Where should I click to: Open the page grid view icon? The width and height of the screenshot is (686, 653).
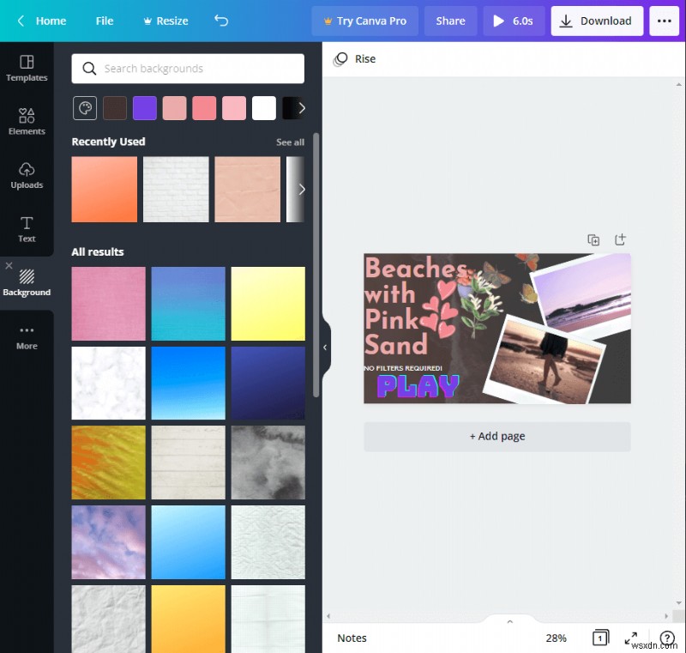[601, 638]
